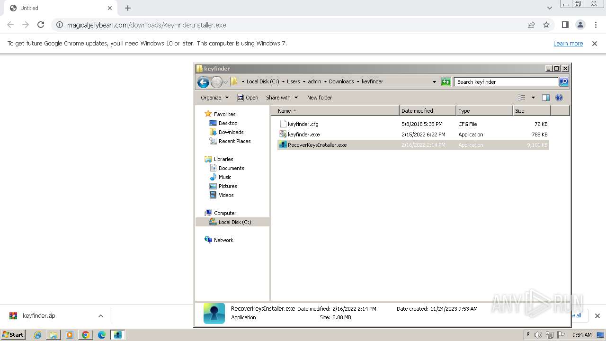This screenshot has width=606, height=341.
Task: Select Computer in navigation pane
Action: point(225,213)
